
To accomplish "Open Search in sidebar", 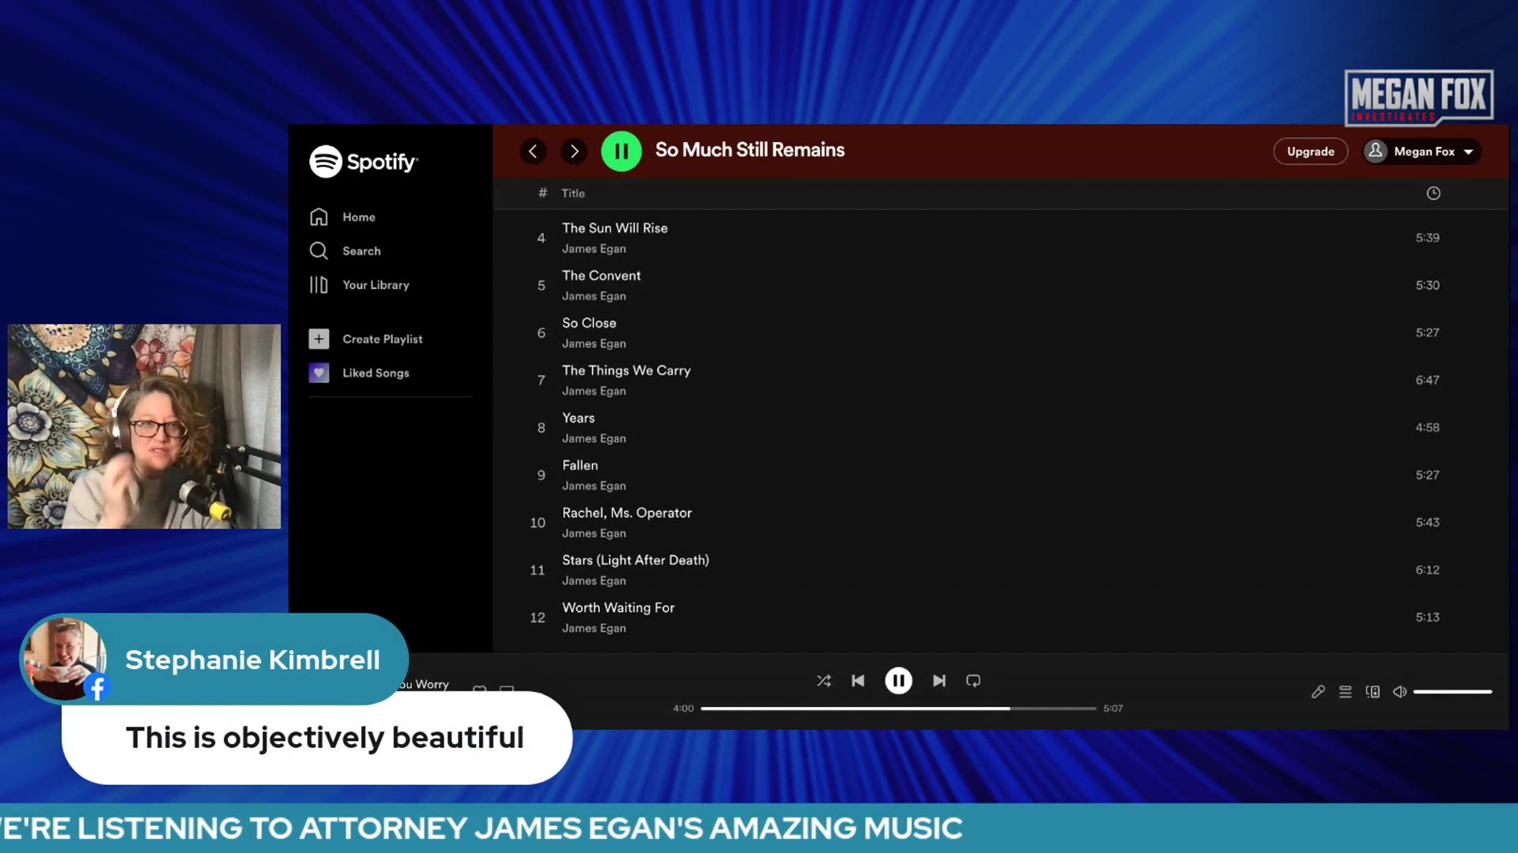I will pyautogui.click(x=361, y=251).
